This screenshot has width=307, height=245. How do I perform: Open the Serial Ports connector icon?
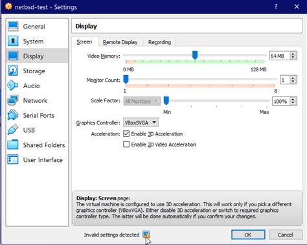pyautogui.click(x=13, y=115)
